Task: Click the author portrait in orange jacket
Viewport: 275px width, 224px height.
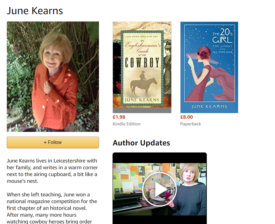Action: (53, 77)
